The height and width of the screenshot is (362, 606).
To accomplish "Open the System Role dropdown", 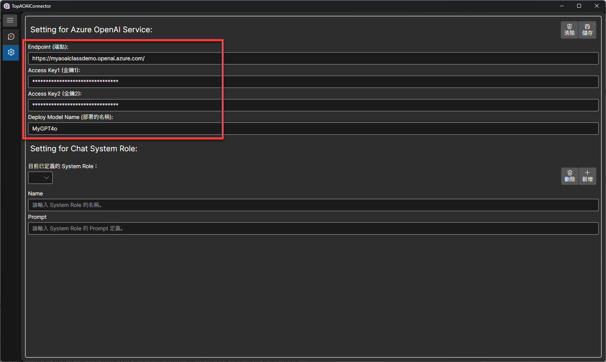I will pos(40,178).
